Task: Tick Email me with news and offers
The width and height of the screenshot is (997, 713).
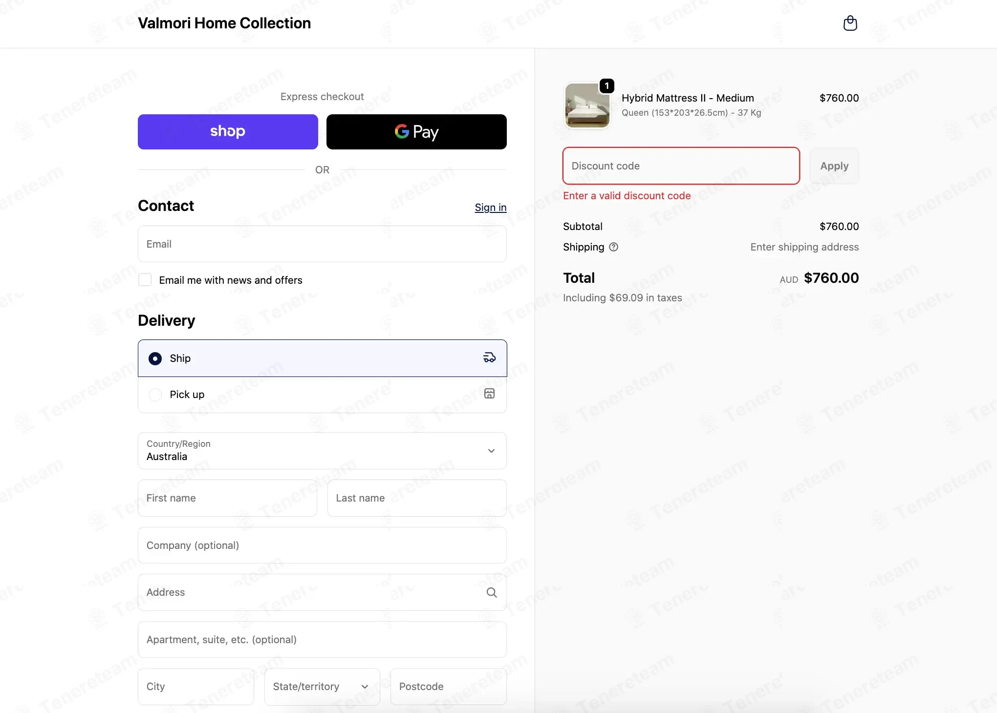Action: coord(145,280)
